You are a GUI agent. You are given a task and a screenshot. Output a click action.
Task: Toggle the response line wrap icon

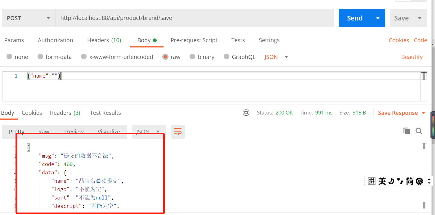pyautogui.click(x=178, y=132)
